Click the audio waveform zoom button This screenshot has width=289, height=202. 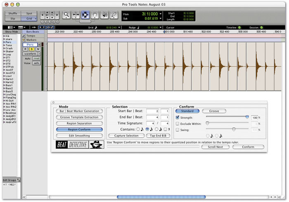point(47,15)
